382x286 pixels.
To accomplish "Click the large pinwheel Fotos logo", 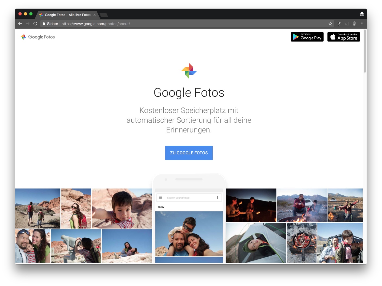I will (189, 71).
